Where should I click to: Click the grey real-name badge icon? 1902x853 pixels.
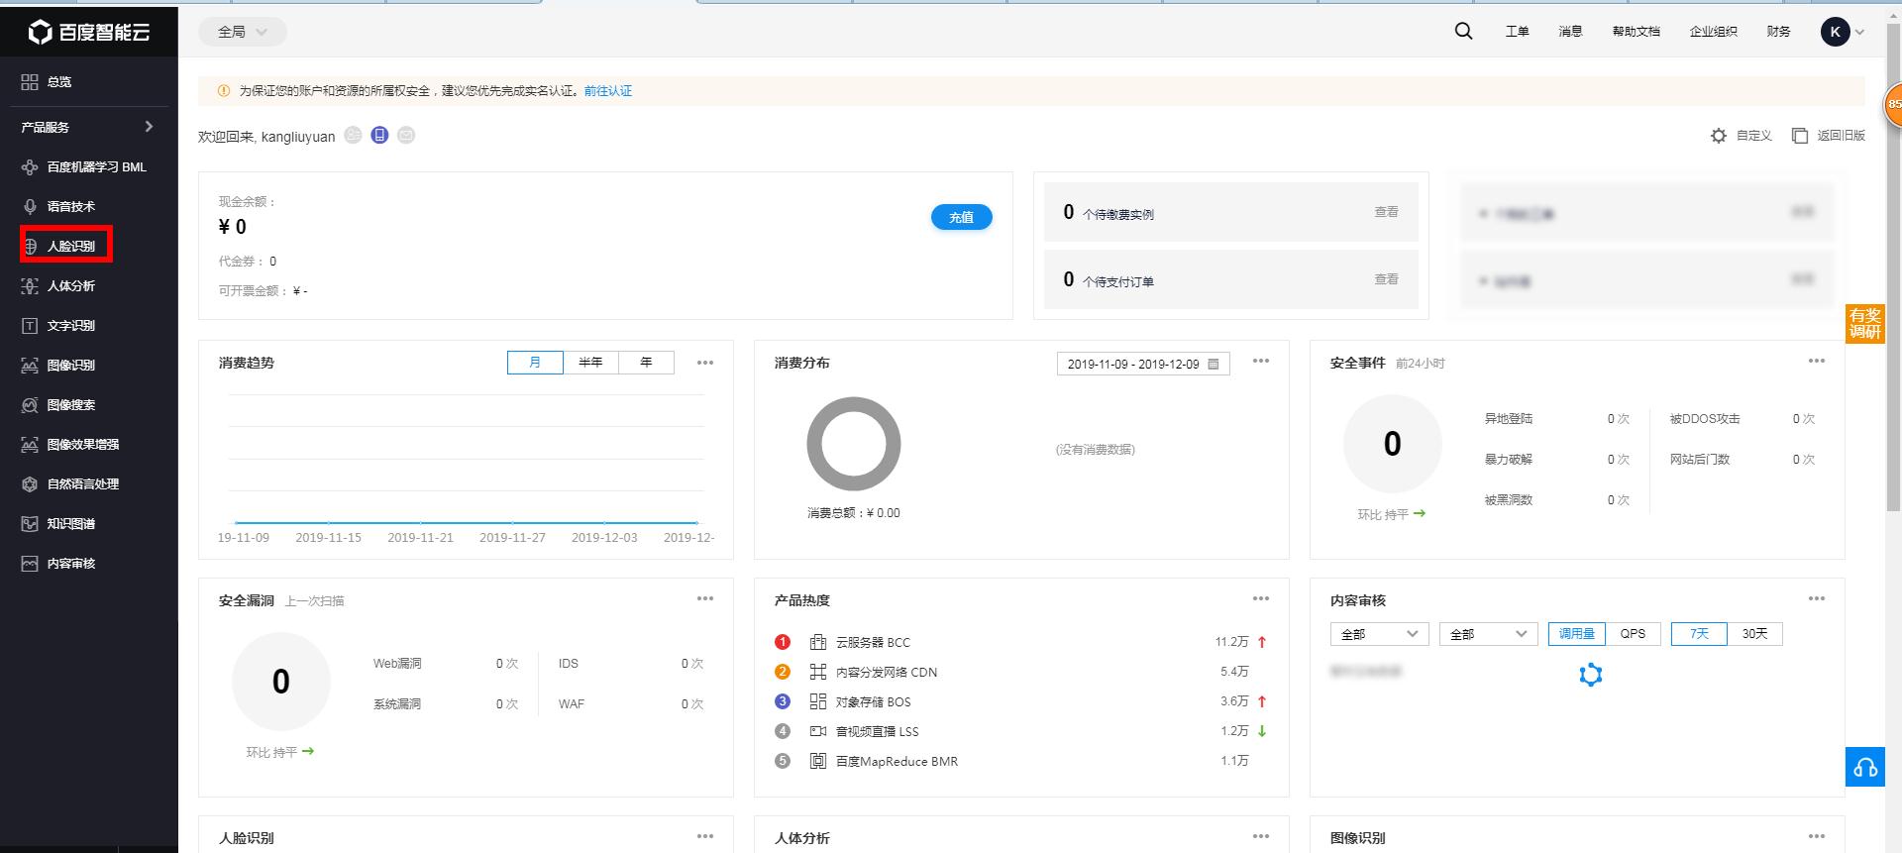353,135
